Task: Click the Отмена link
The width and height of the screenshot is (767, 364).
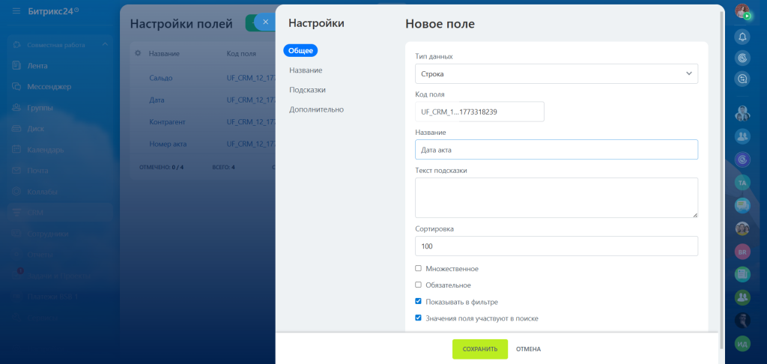Action: tap(528, 349)
